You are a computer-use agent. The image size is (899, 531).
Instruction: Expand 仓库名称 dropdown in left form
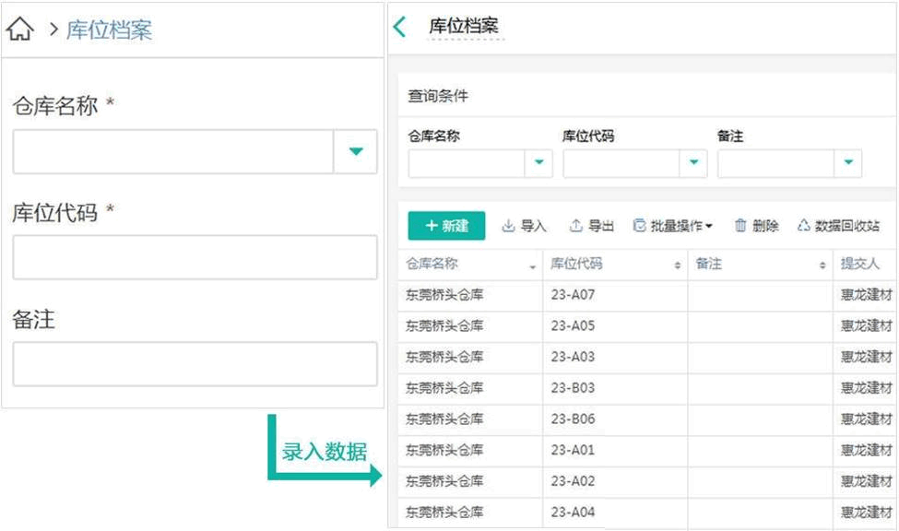[356, 152]
